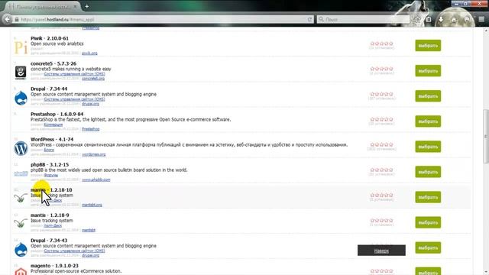Viewport: 489px width, 275px height.
Task: Select WordPress 4.1-74 with выбрать button
Action: point(428,147)
